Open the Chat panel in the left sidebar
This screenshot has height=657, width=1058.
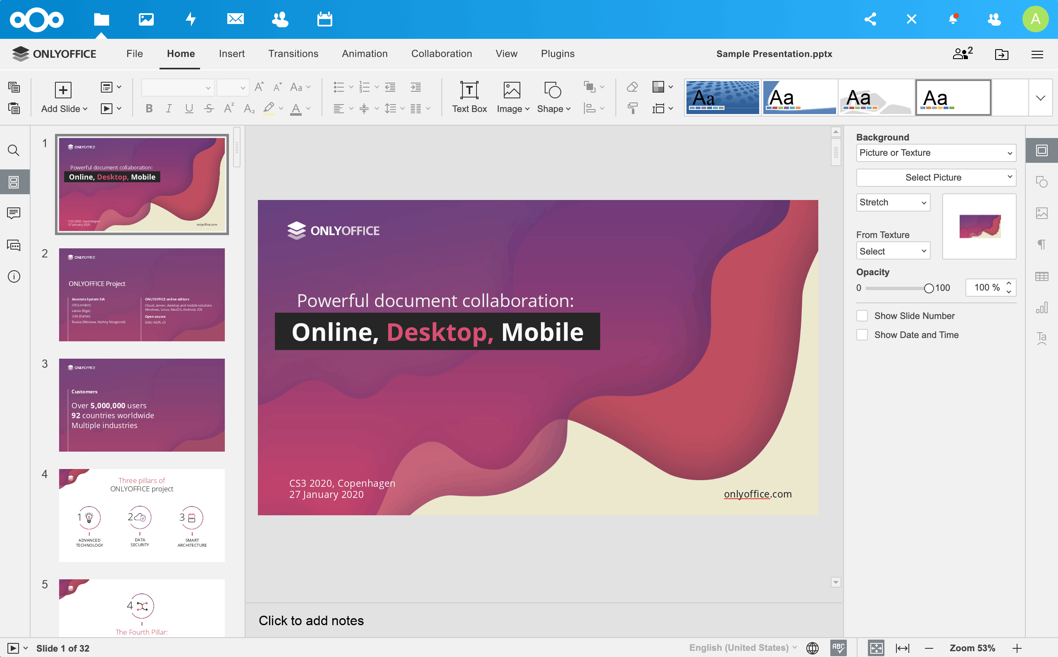(x=14, y=245)
